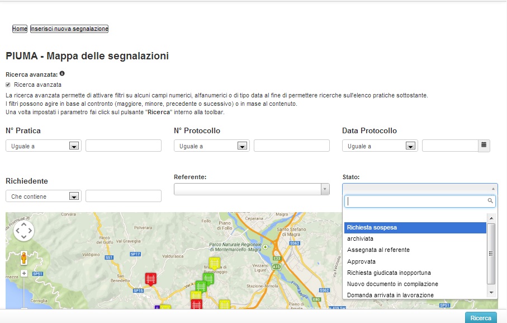The width and height of the screenshot is (507, 323).
Task: Select 'Richiesta giudicata inopportuna' option
Action: (x=415, y=273)
